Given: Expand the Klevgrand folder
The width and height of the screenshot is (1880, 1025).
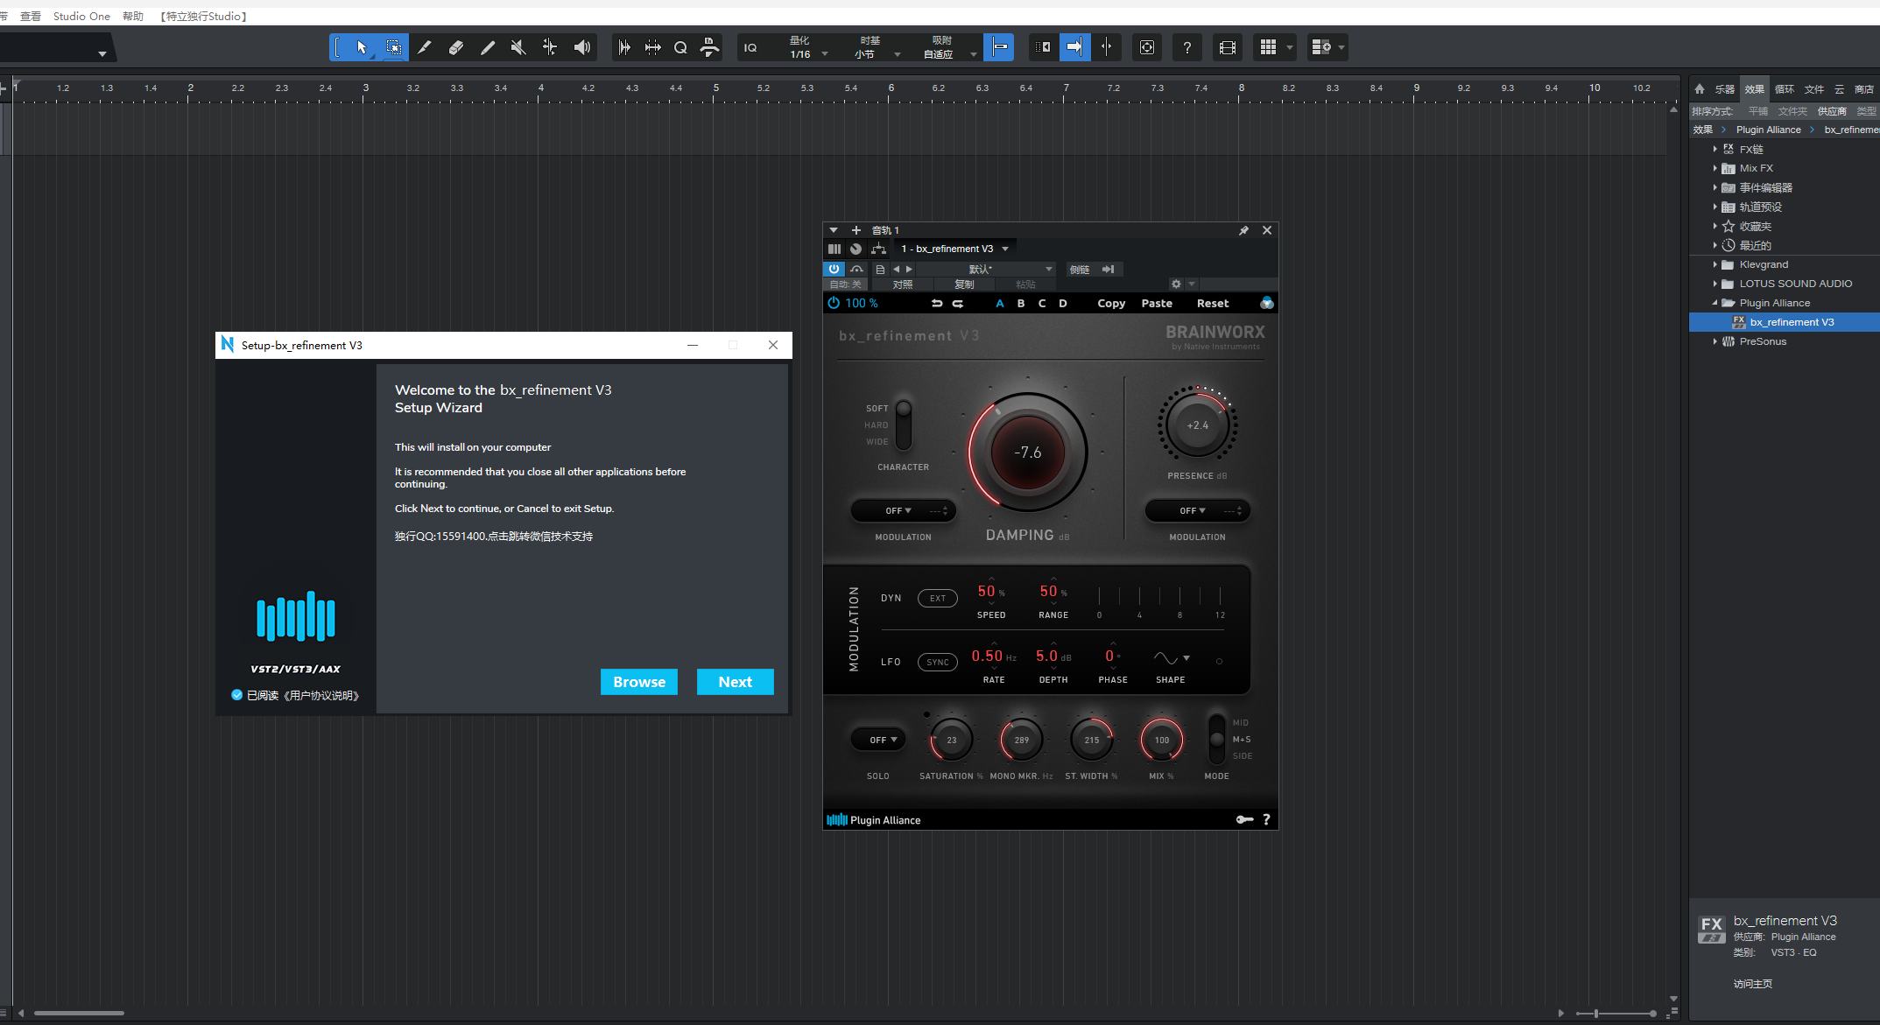Looking at the screenshot, I should tap(1715, 264).
